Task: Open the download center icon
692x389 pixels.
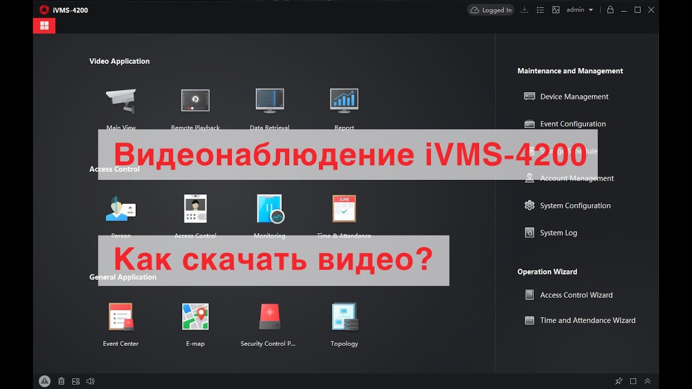Action: [524, 10]
